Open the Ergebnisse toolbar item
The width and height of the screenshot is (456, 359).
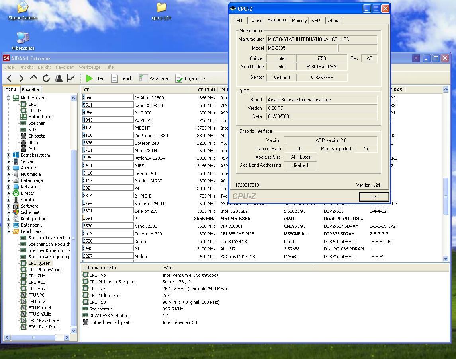coord(191,78)
